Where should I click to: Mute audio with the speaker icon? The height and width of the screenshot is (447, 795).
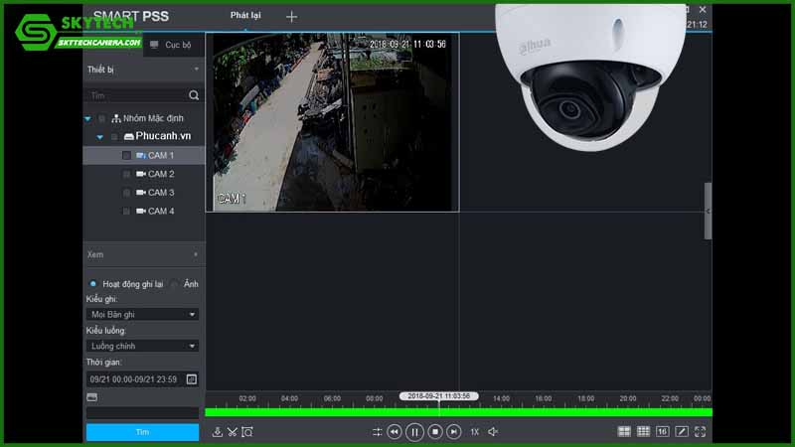(493, 432)
